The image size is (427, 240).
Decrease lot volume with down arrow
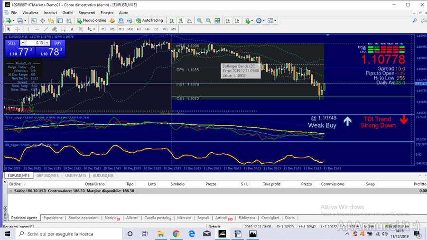pyautogui.click(x=23, y=43)
